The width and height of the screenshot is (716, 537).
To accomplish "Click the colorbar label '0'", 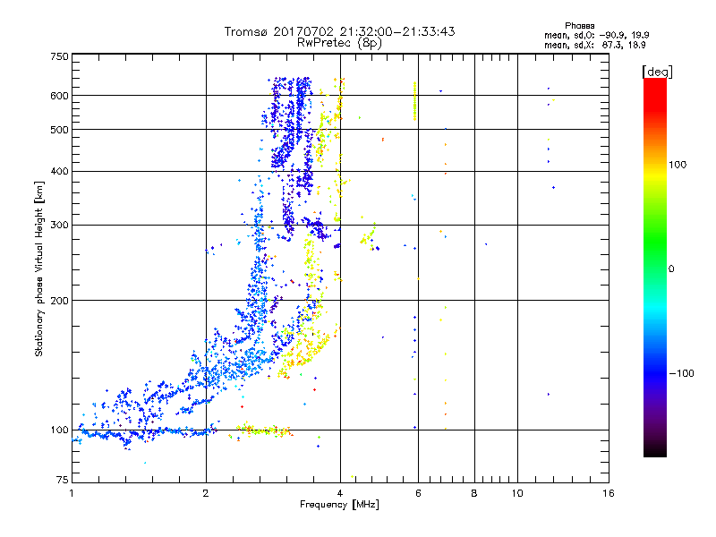I will [x=671, y=269].
